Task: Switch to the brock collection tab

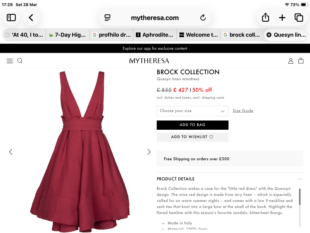Action: [x=242, y=35]
